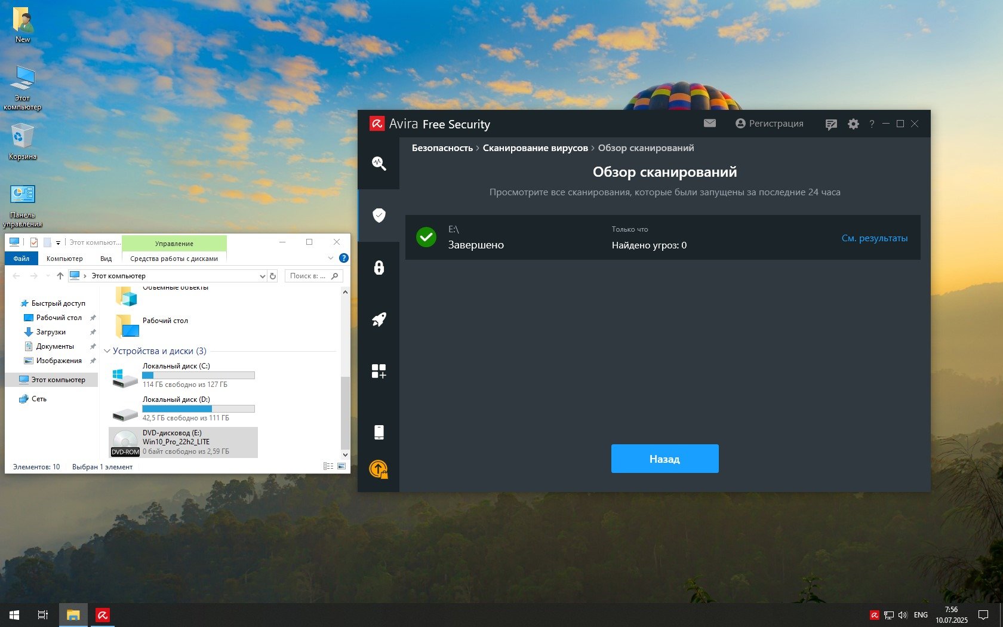Viewport: 1003px width, 627px height.
Task: Open the Avira feedback chat icon
Action: tap(831, 124)
